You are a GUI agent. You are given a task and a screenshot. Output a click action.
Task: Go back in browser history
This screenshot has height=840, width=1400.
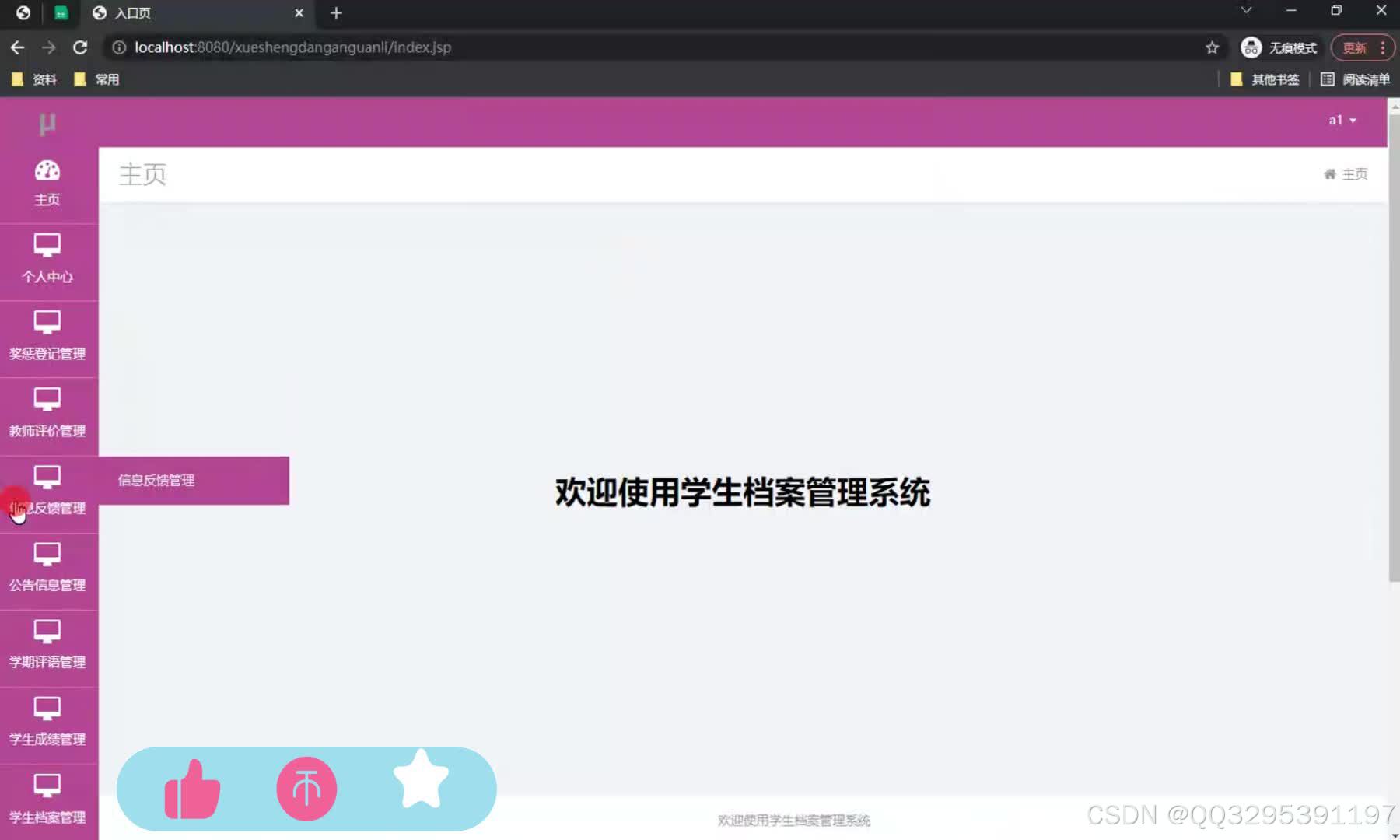point(17,47)
